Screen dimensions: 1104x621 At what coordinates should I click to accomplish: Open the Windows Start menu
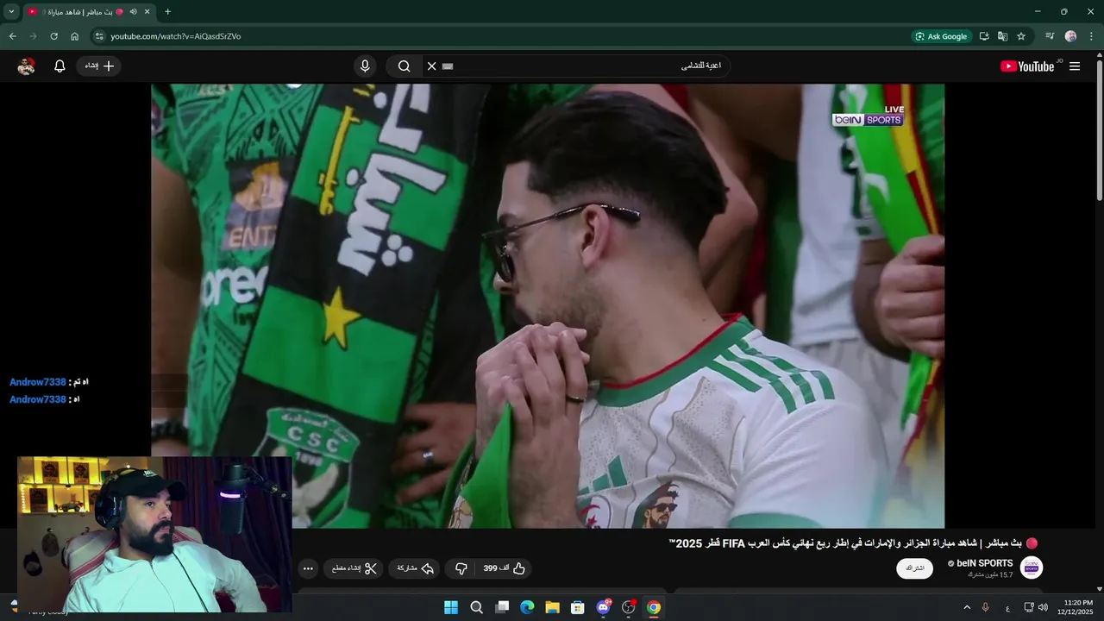(x=451, y=607)
